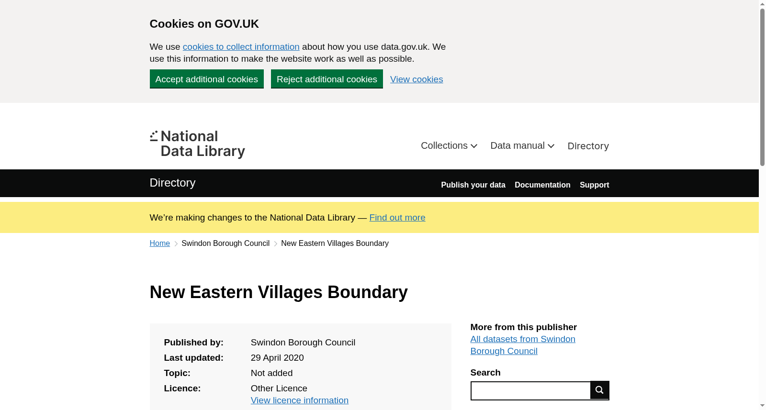Click the Directory heading in black bar
The width and height of the screenshot is (766, 410).
[x=172, y=183]
